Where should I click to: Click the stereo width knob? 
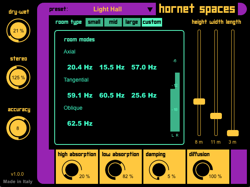pyautogui.click(x=18, y=77)
